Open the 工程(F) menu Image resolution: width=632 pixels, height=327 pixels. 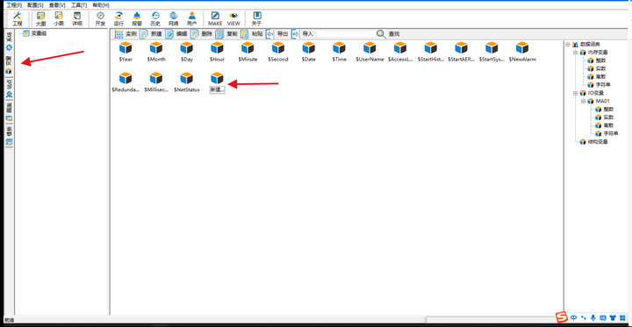pos(14,5)
